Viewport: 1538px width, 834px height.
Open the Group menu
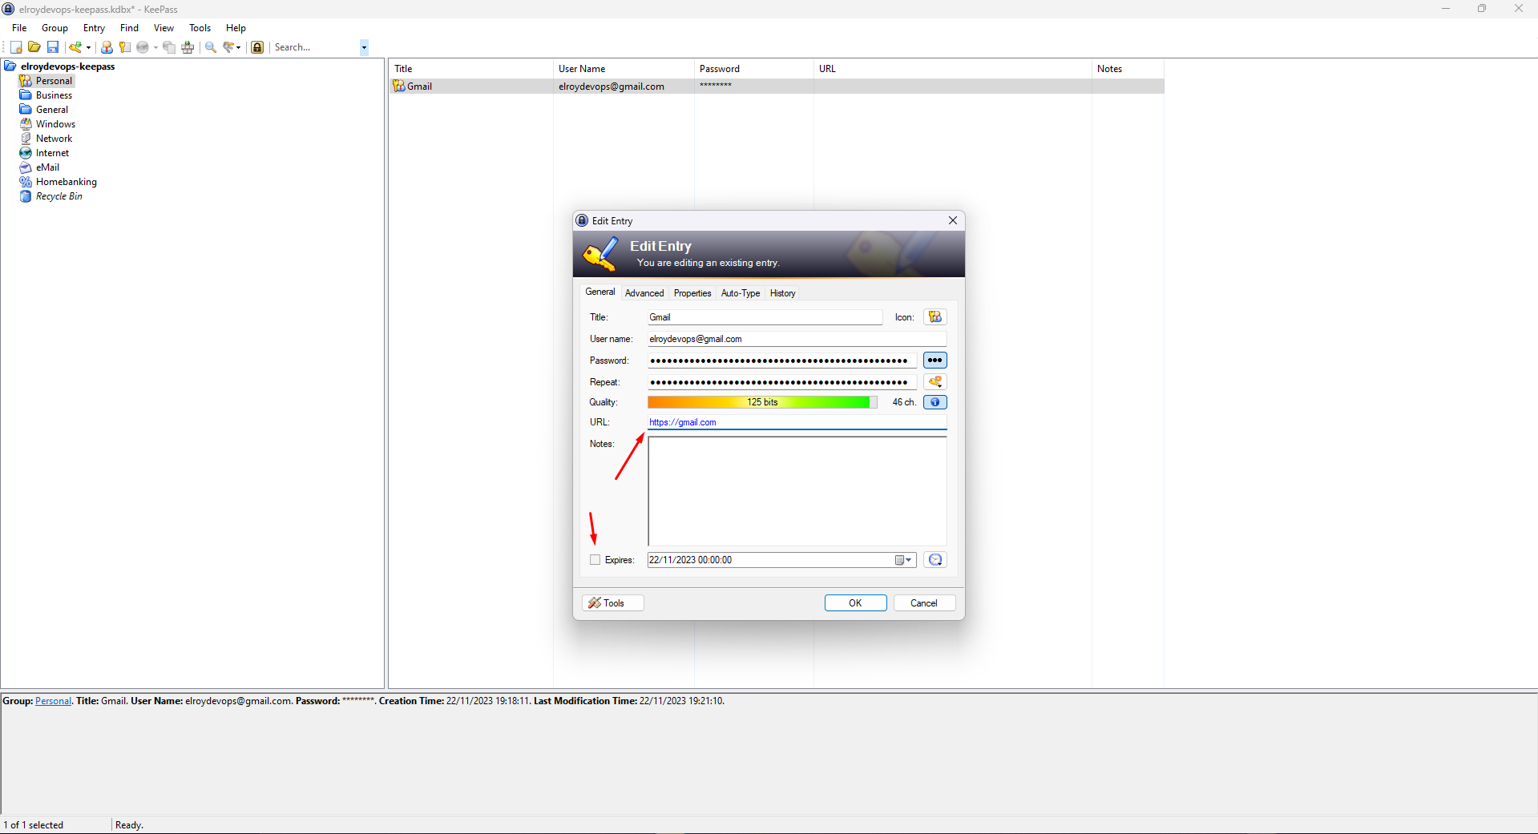pyautogui.click(x=54, y=28)
